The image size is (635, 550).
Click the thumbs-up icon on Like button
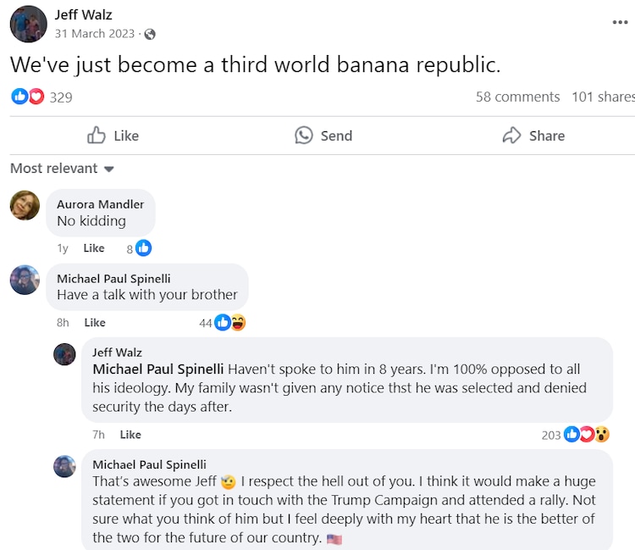coord(97,136)
